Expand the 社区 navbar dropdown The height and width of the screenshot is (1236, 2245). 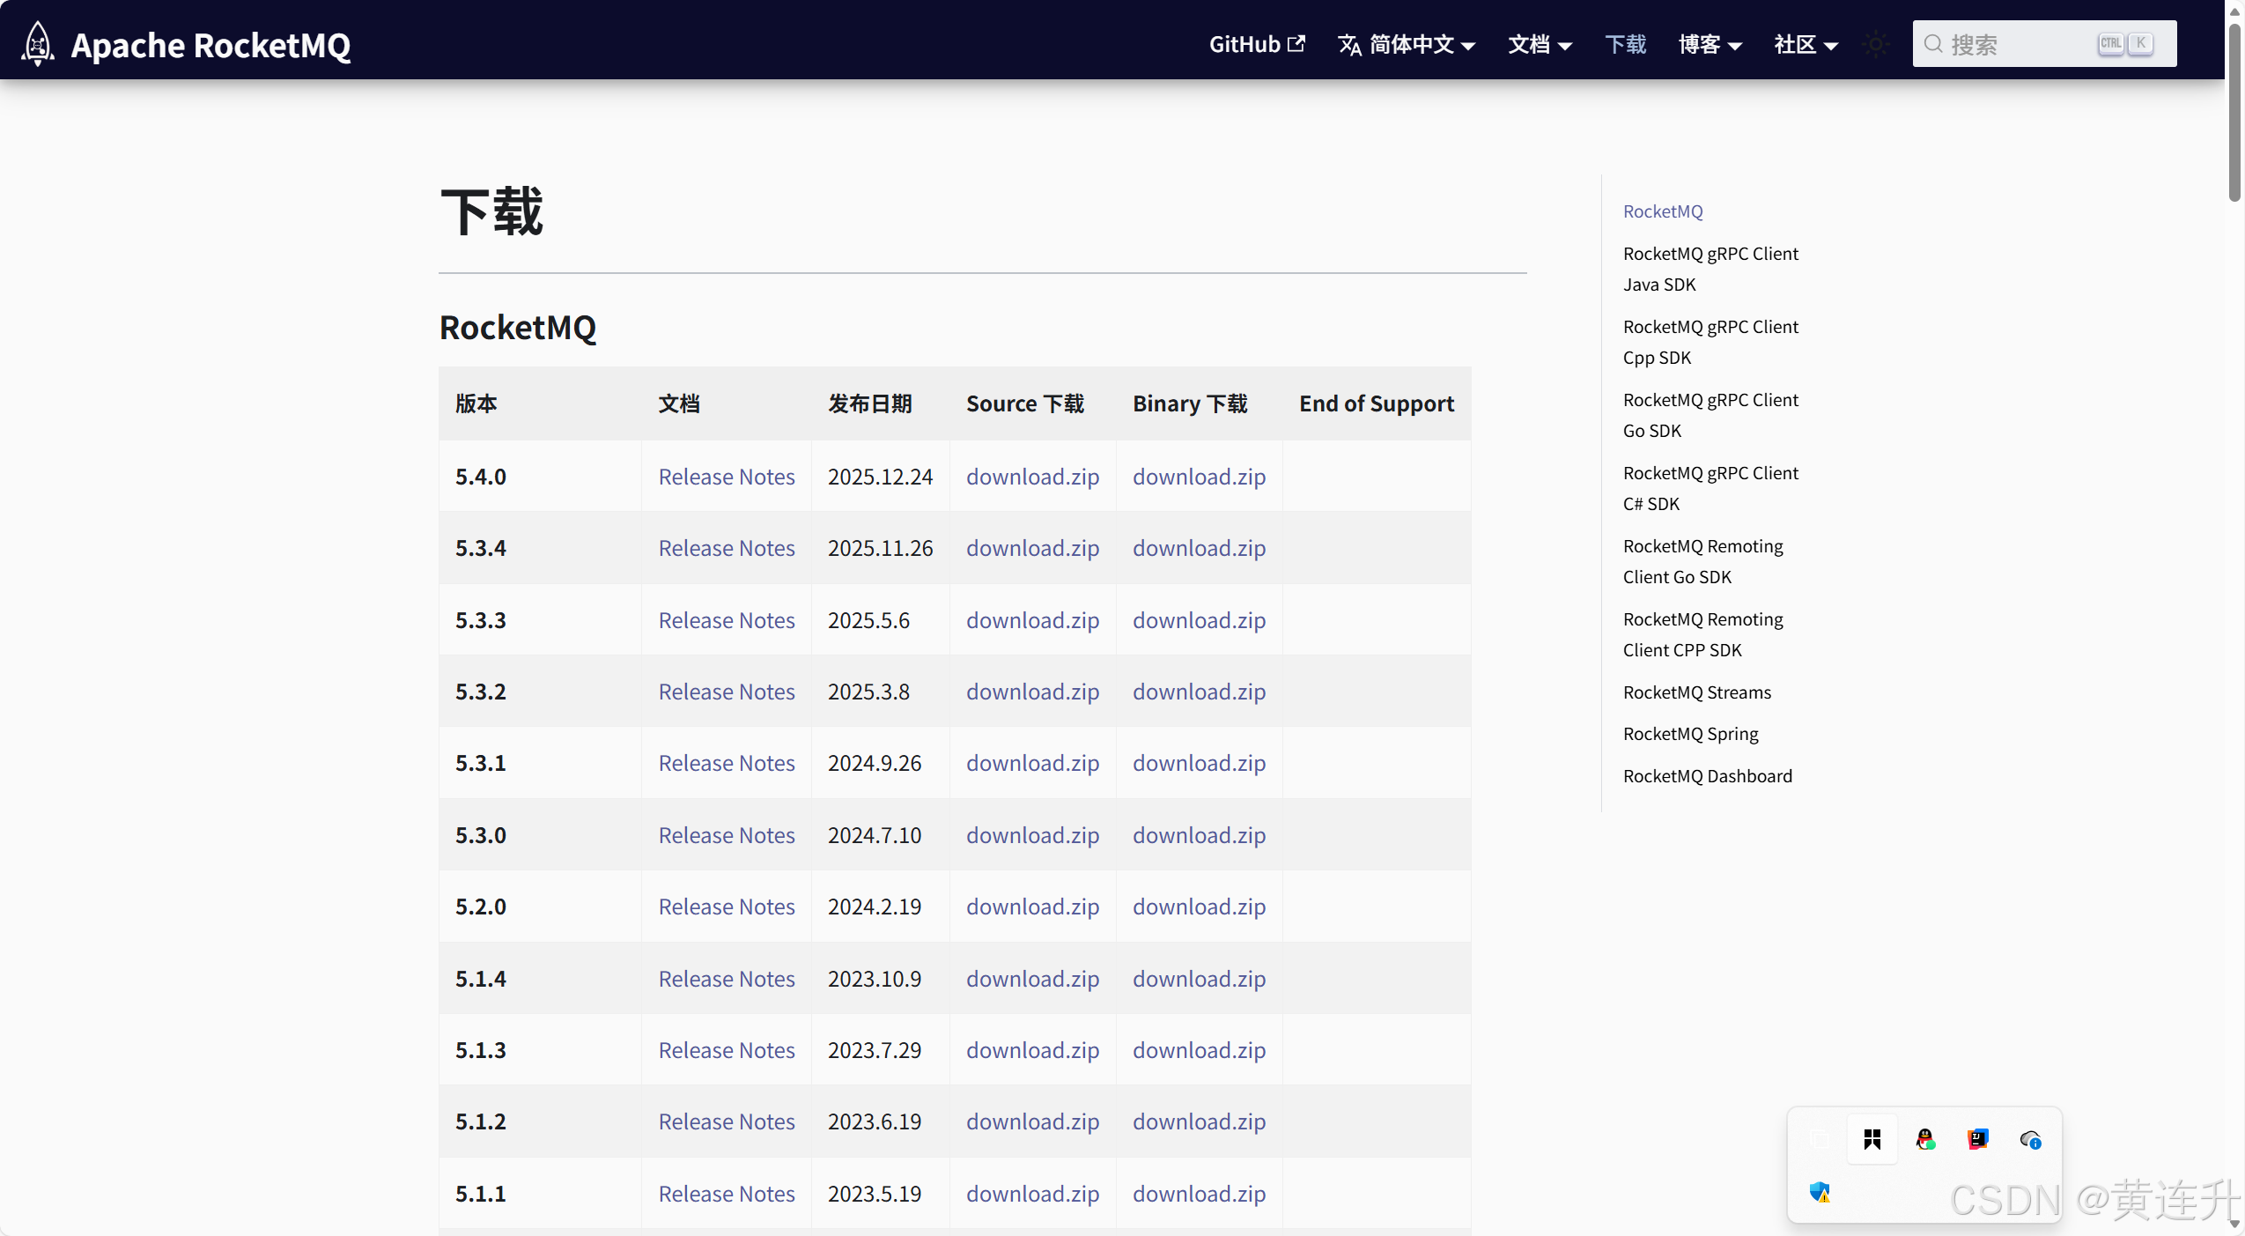(x=1806, y=44)
